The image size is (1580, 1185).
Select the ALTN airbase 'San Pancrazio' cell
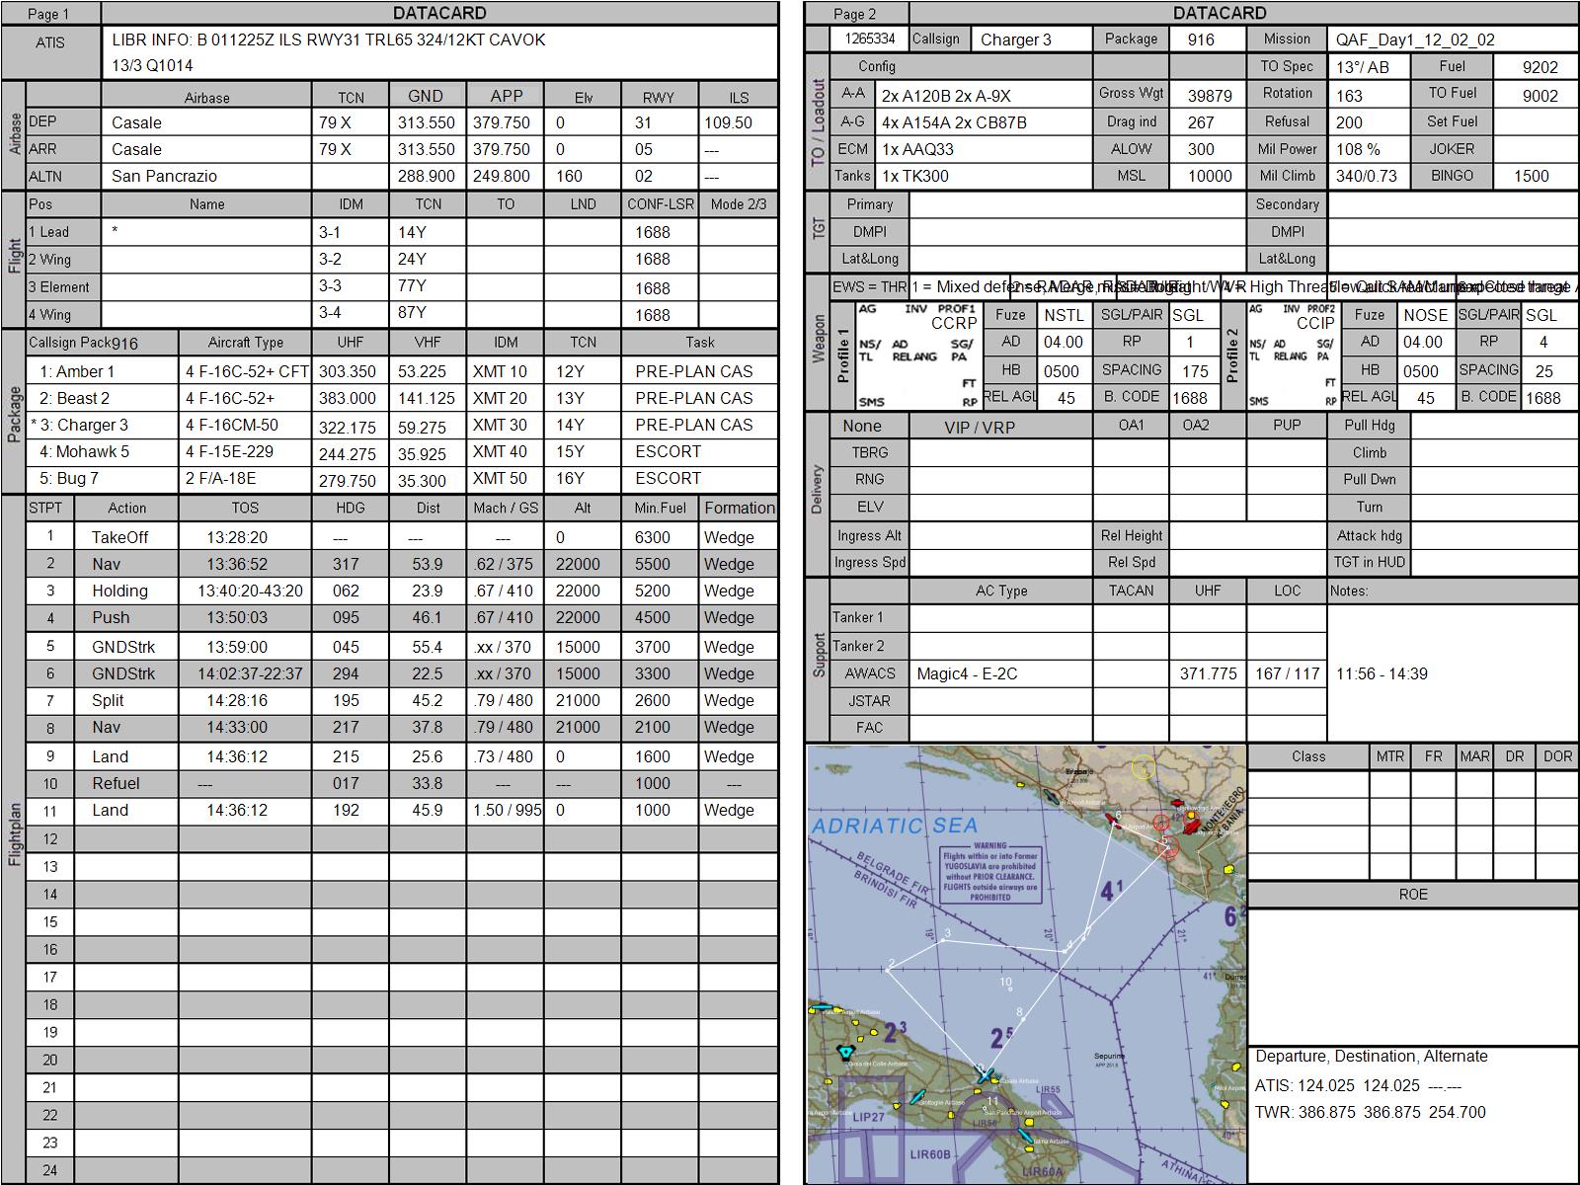coord(205,176)
